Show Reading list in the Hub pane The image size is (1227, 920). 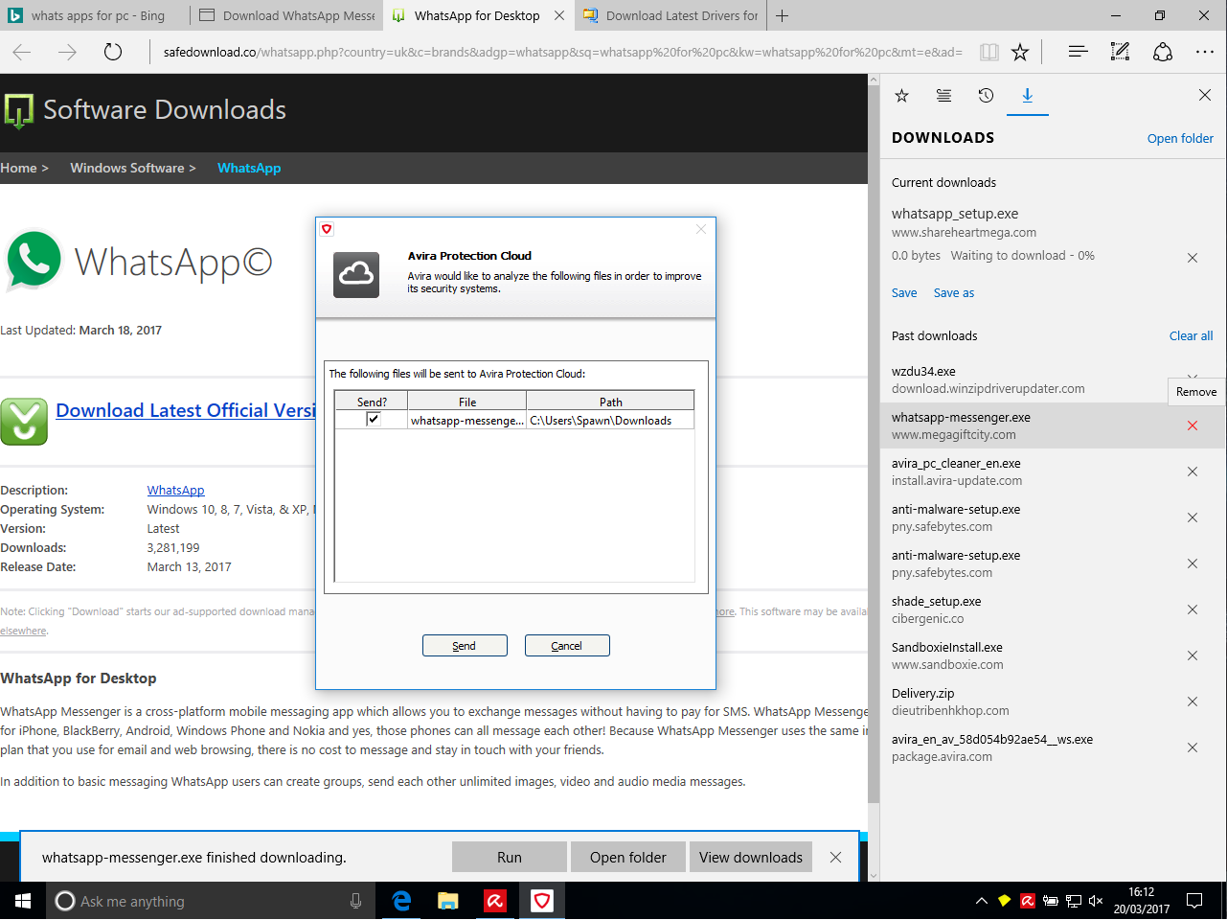(943, 95)
